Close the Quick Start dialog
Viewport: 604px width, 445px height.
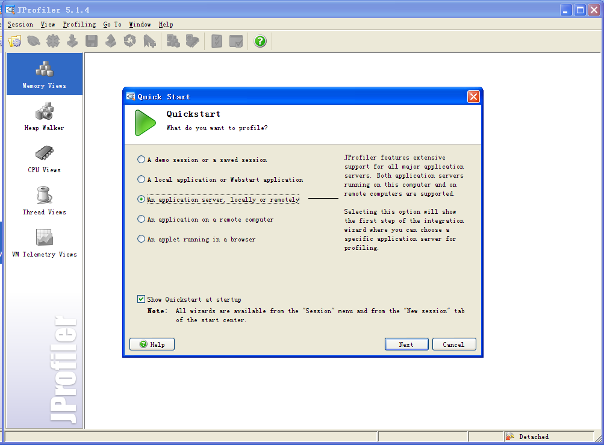tap(473, 96)
